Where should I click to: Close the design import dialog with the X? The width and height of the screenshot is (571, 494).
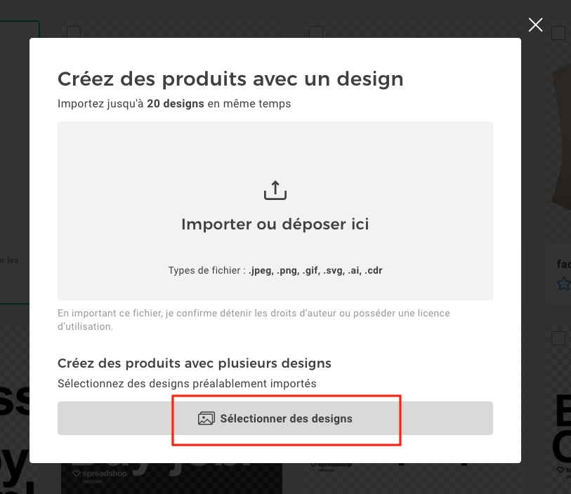tap(536, 25)
